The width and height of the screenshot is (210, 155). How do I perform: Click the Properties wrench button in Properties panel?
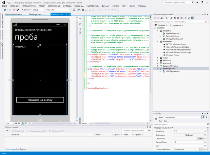pos(203,117)
